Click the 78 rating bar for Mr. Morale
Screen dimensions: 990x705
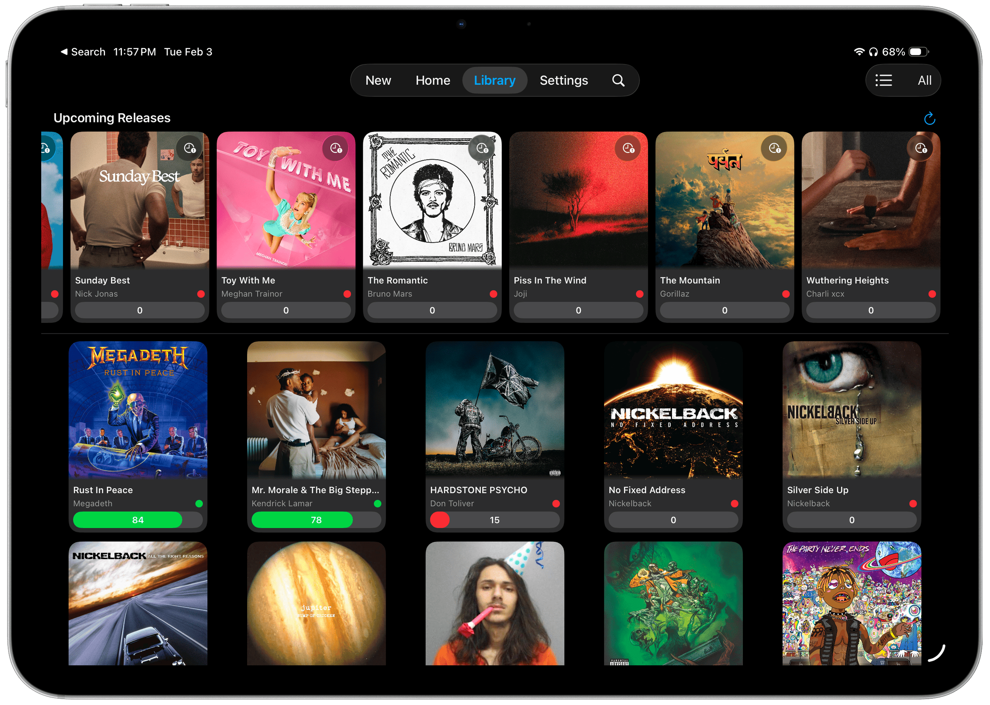click(x=316, y=520)
